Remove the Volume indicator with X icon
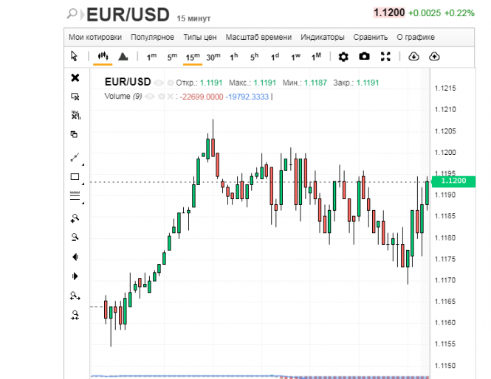Image resolution: width=491 pixels, height=379 pixels. [170, 97]
